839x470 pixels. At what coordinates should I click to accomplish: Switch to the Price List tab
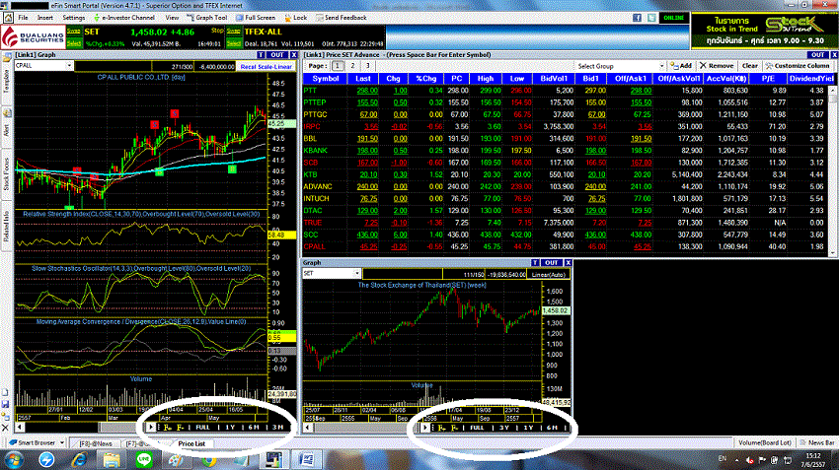click(x=191, y=443)
